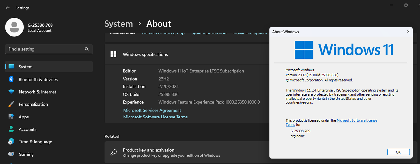
Task: Minimize the Settings window
Action: click(x=391, y=5)
